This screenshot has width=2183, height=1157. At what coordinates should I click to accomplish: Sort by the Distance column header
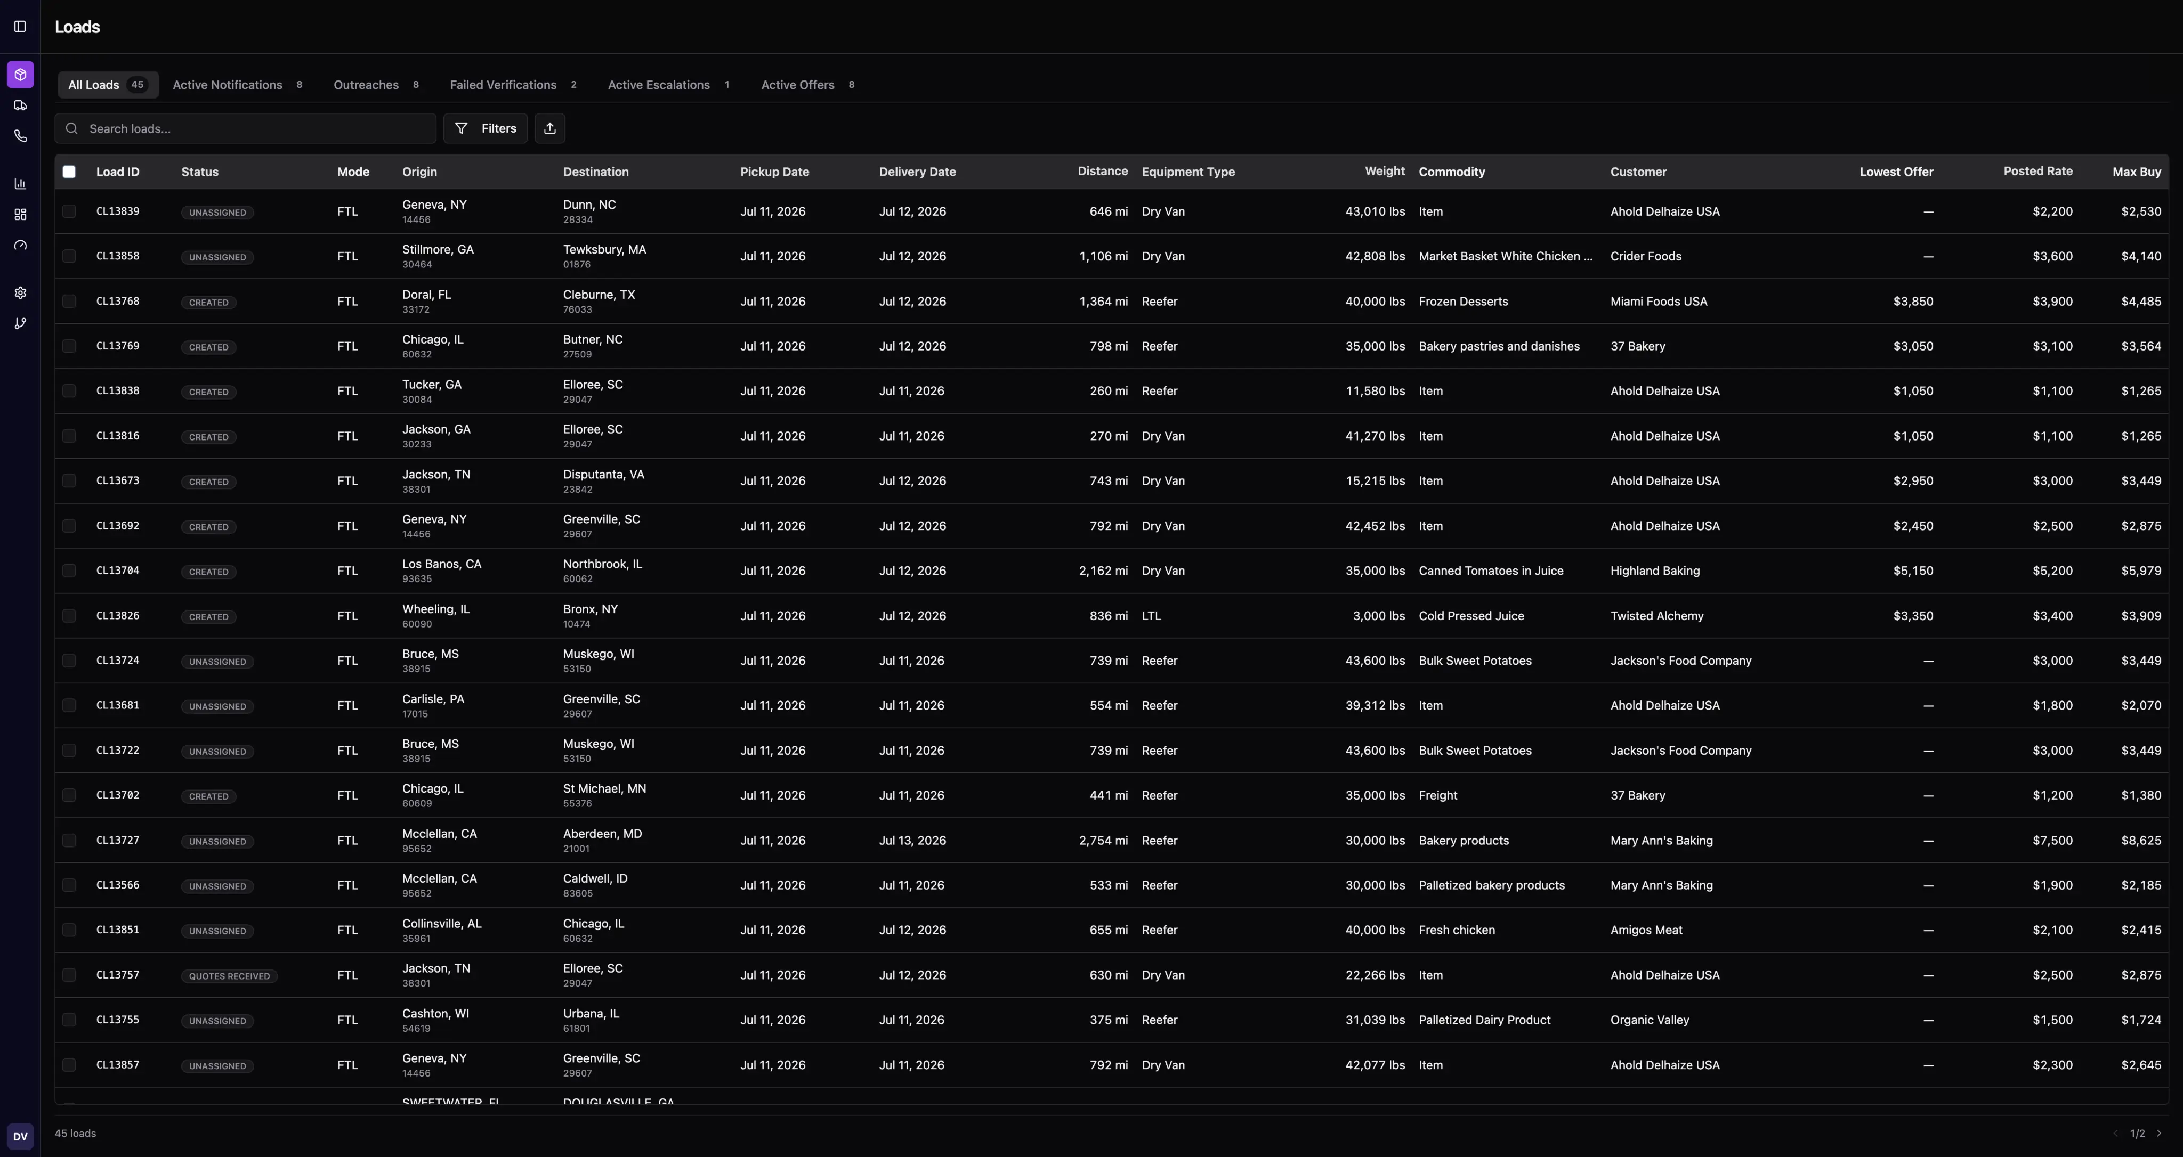(x=1103, y=171)
